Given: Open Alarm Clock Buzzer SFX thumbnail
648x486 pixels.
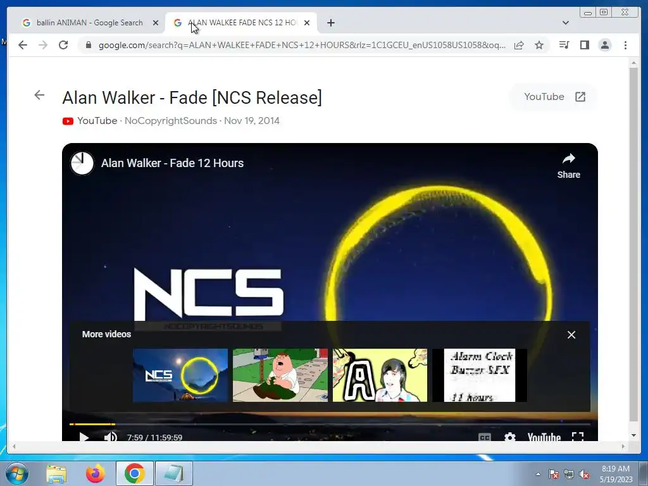Looking at the screenshot, I should 480,375.
